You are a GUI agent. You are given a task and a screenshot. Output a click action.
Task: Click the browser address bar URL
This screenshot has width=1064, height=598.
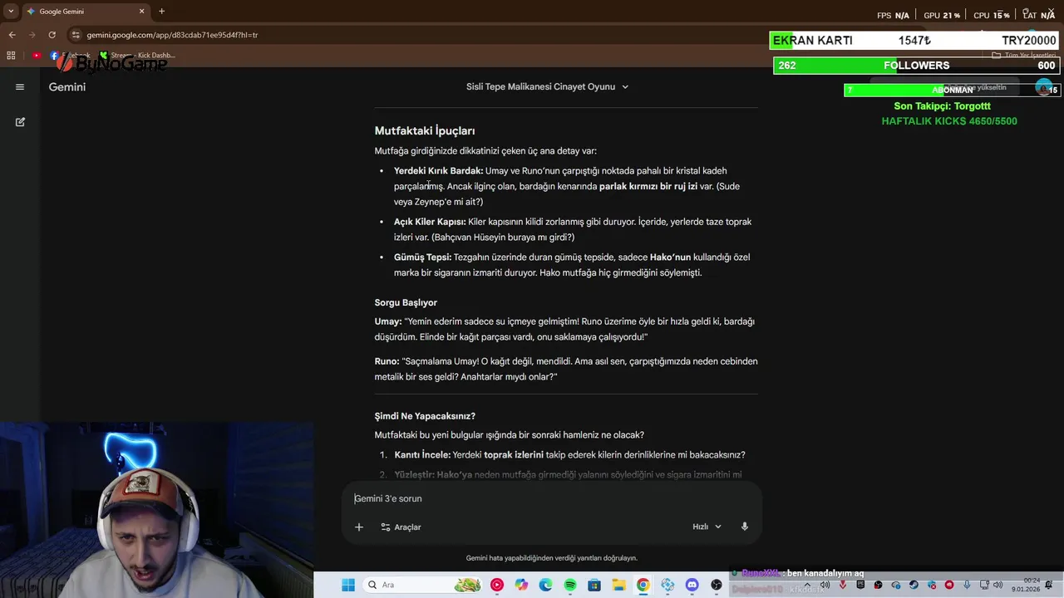(x=172, y=35)
